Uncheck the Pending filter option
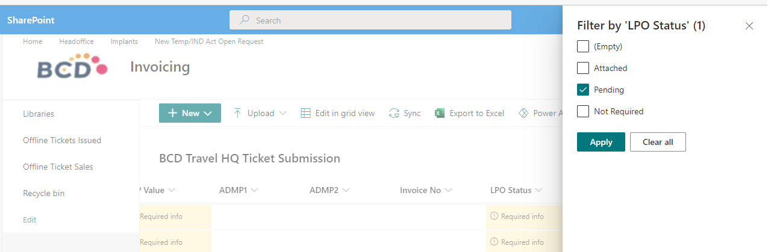Screen dimensions: 777x252 (583, 90)
